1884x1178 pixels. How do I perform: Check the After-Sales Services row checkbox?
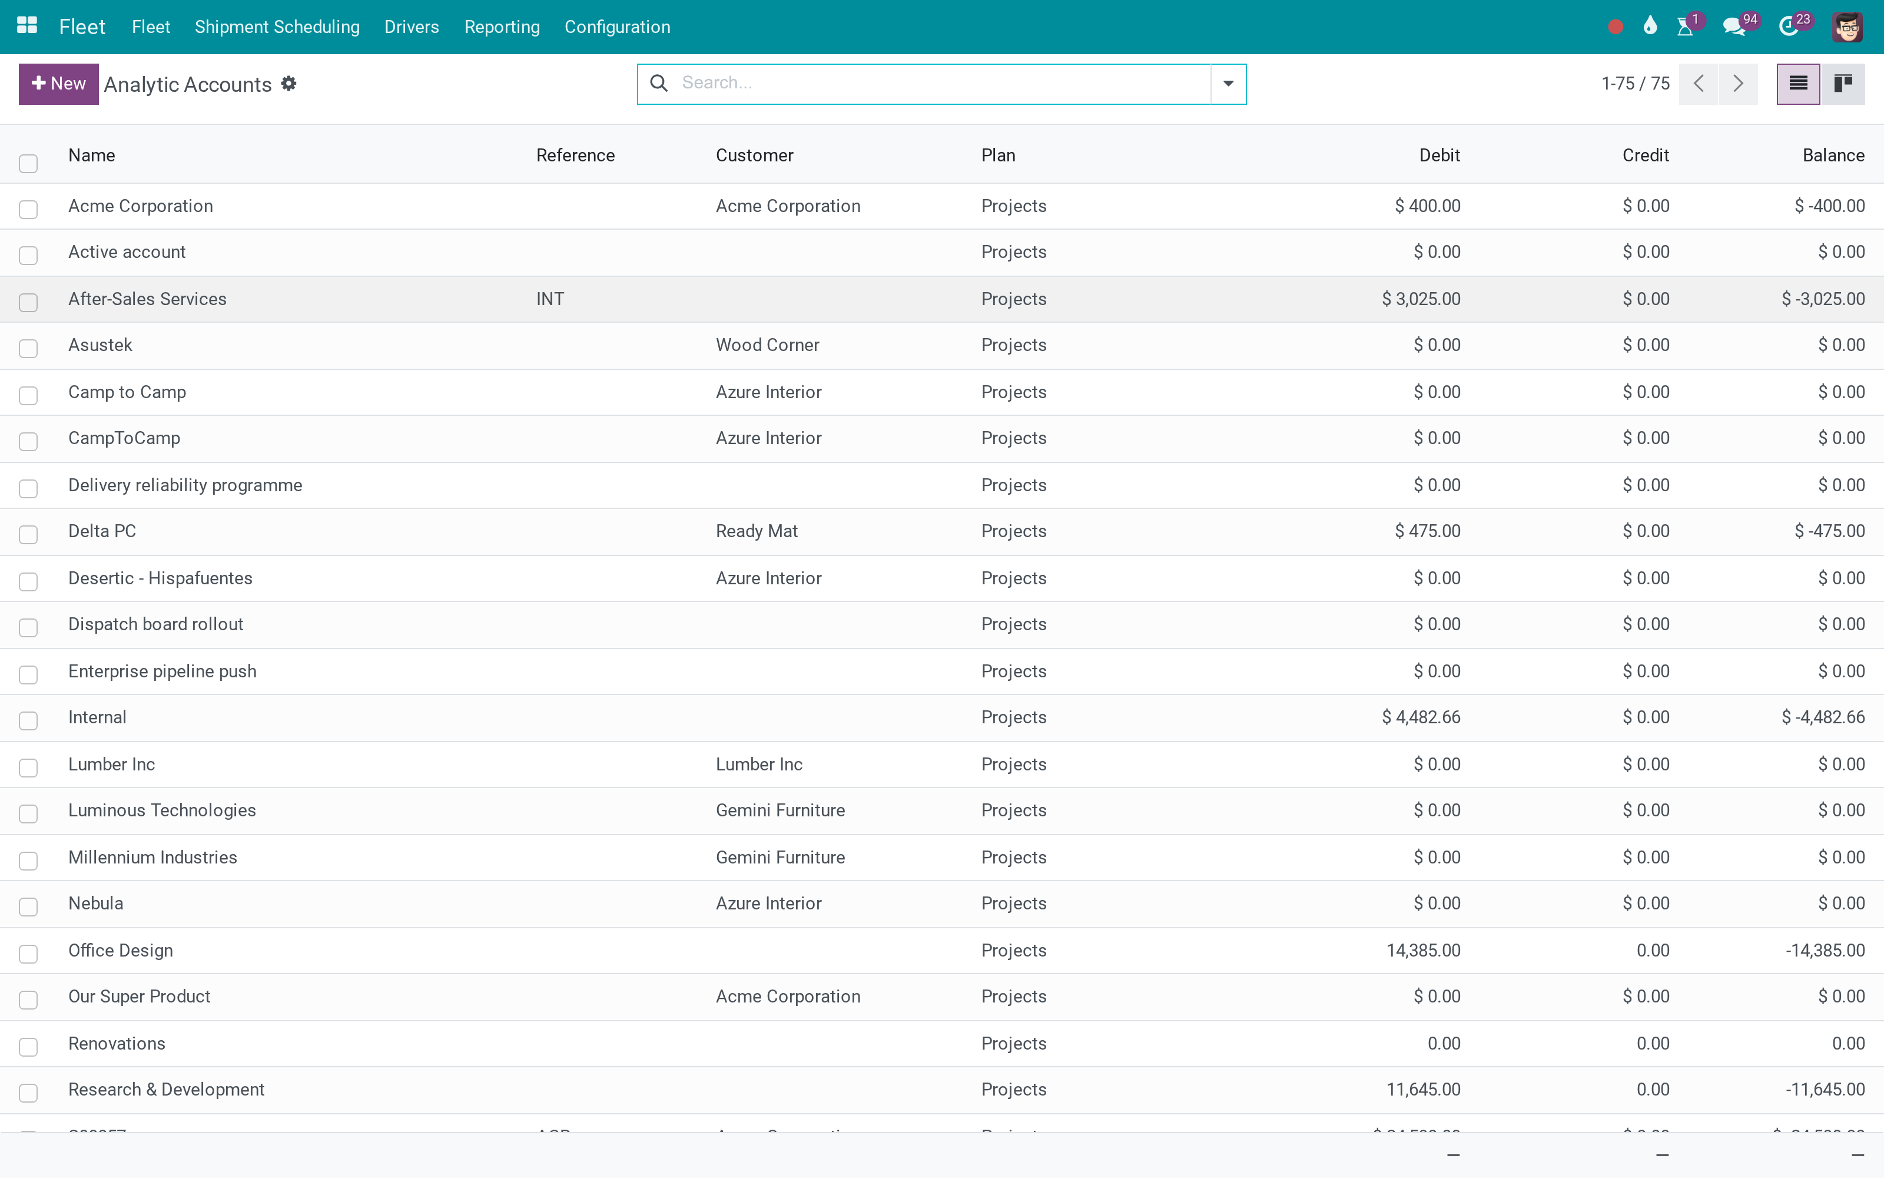pyautogui.click(x=28, y=302)
